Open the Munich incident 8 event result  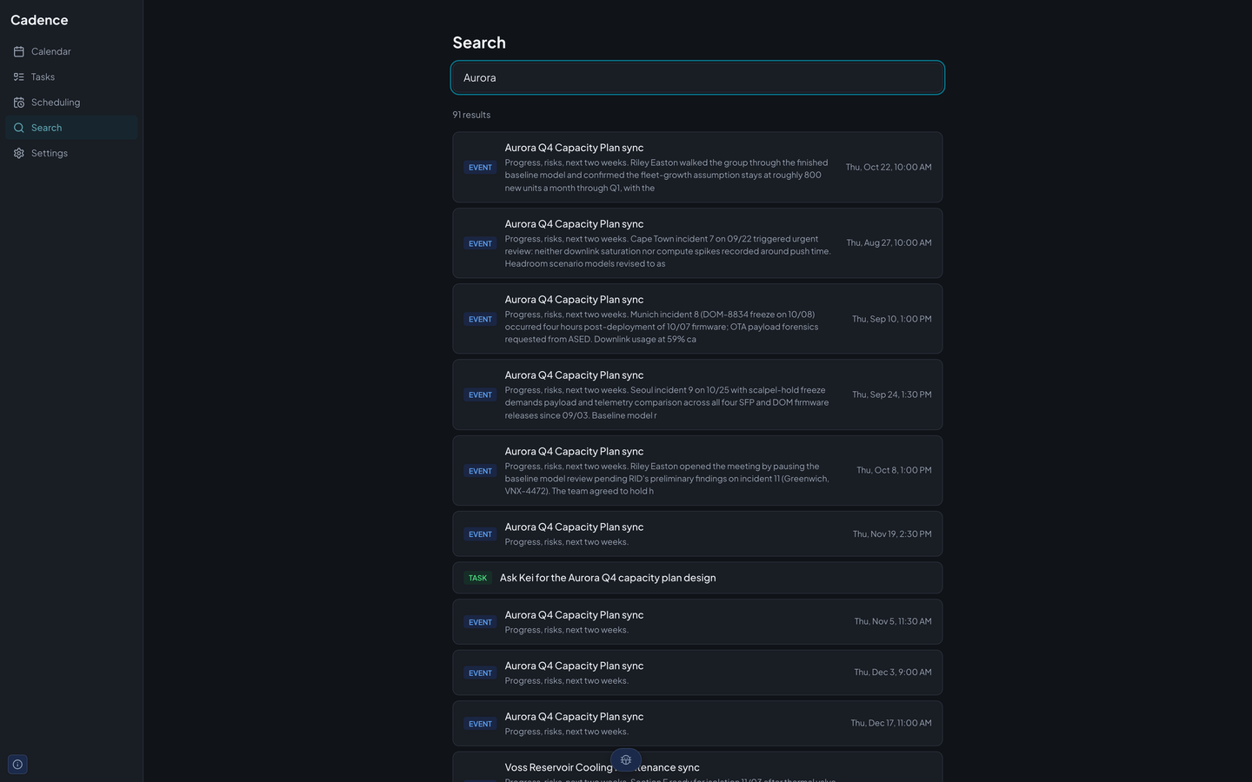(697, 319)
